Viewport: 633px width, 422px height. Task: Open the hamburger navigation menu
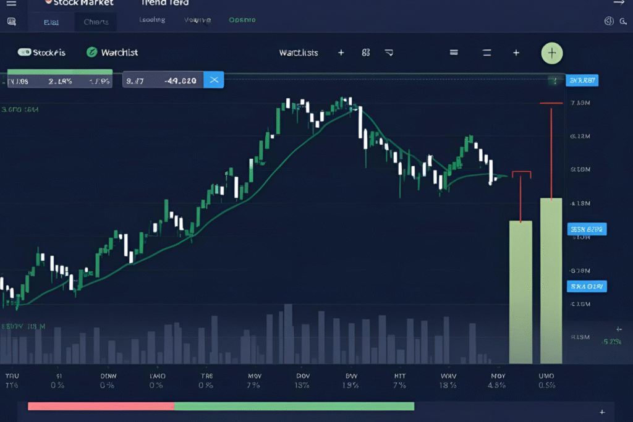pos(11,4)
